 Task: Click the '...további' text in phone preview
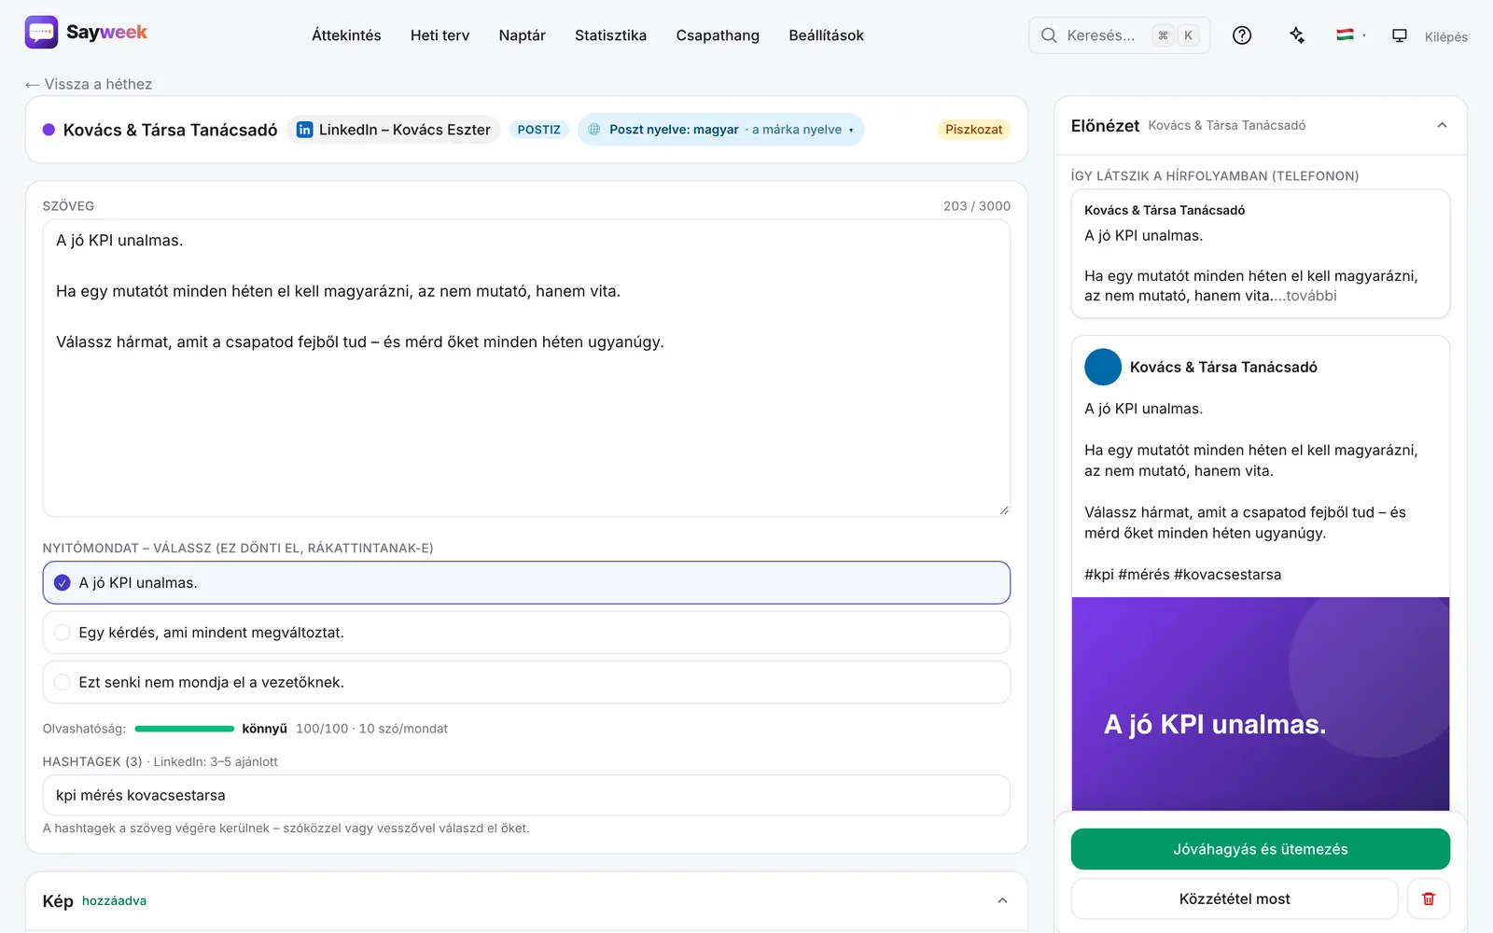(x=1305, y=296)
